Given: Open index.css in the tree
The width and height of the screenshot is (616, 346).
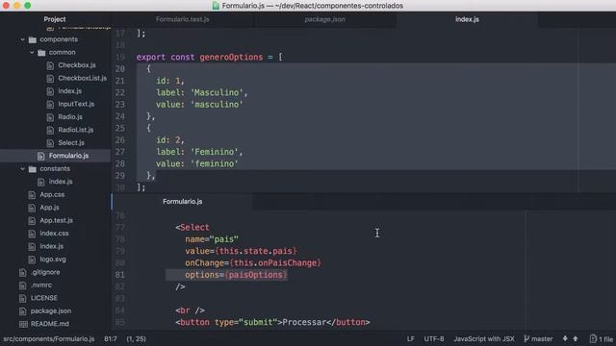Looking at the screenshot, I should [x=54, y=234].
